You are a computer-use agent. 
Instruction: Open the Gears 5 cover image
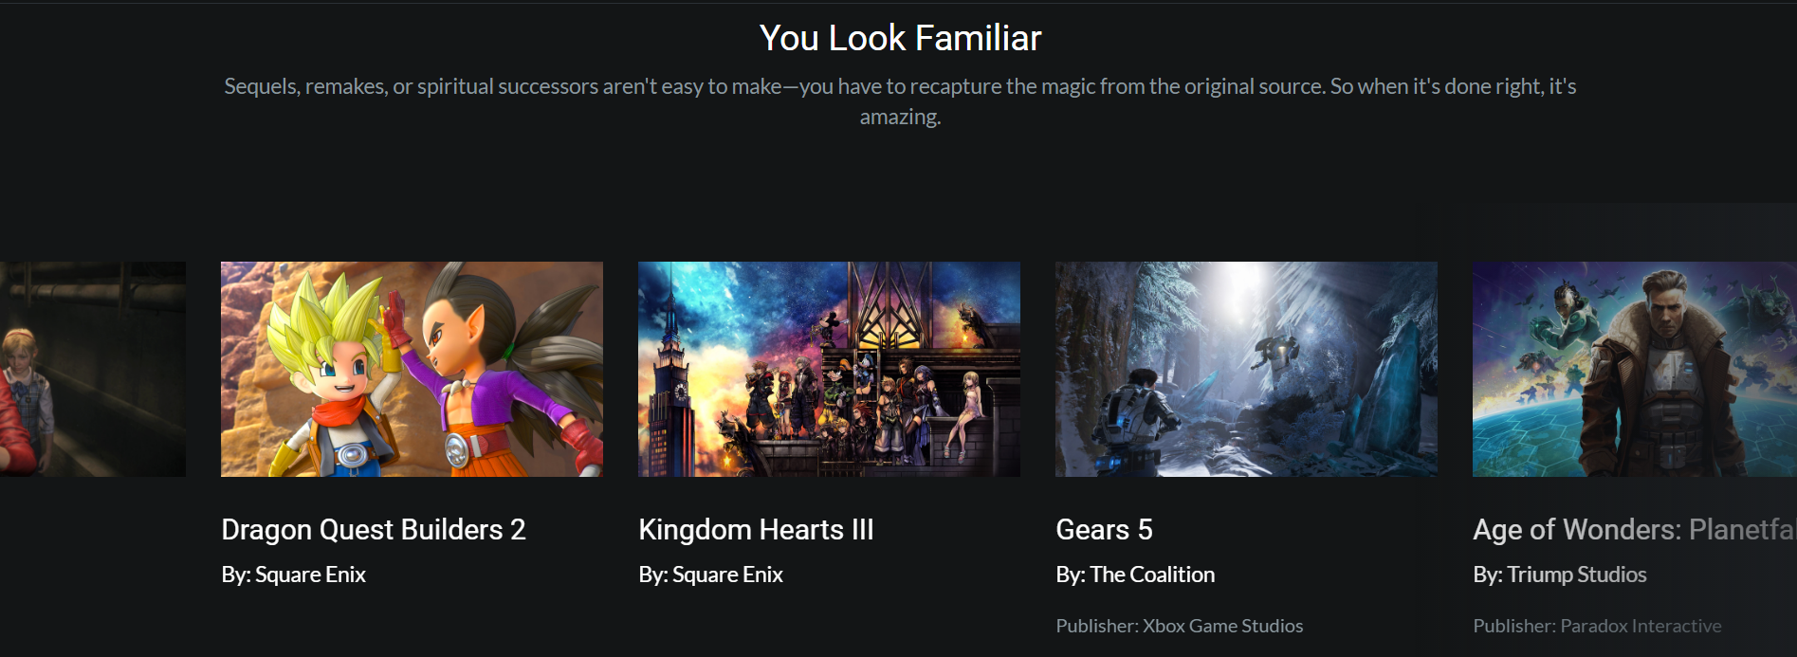(1246, 369)
